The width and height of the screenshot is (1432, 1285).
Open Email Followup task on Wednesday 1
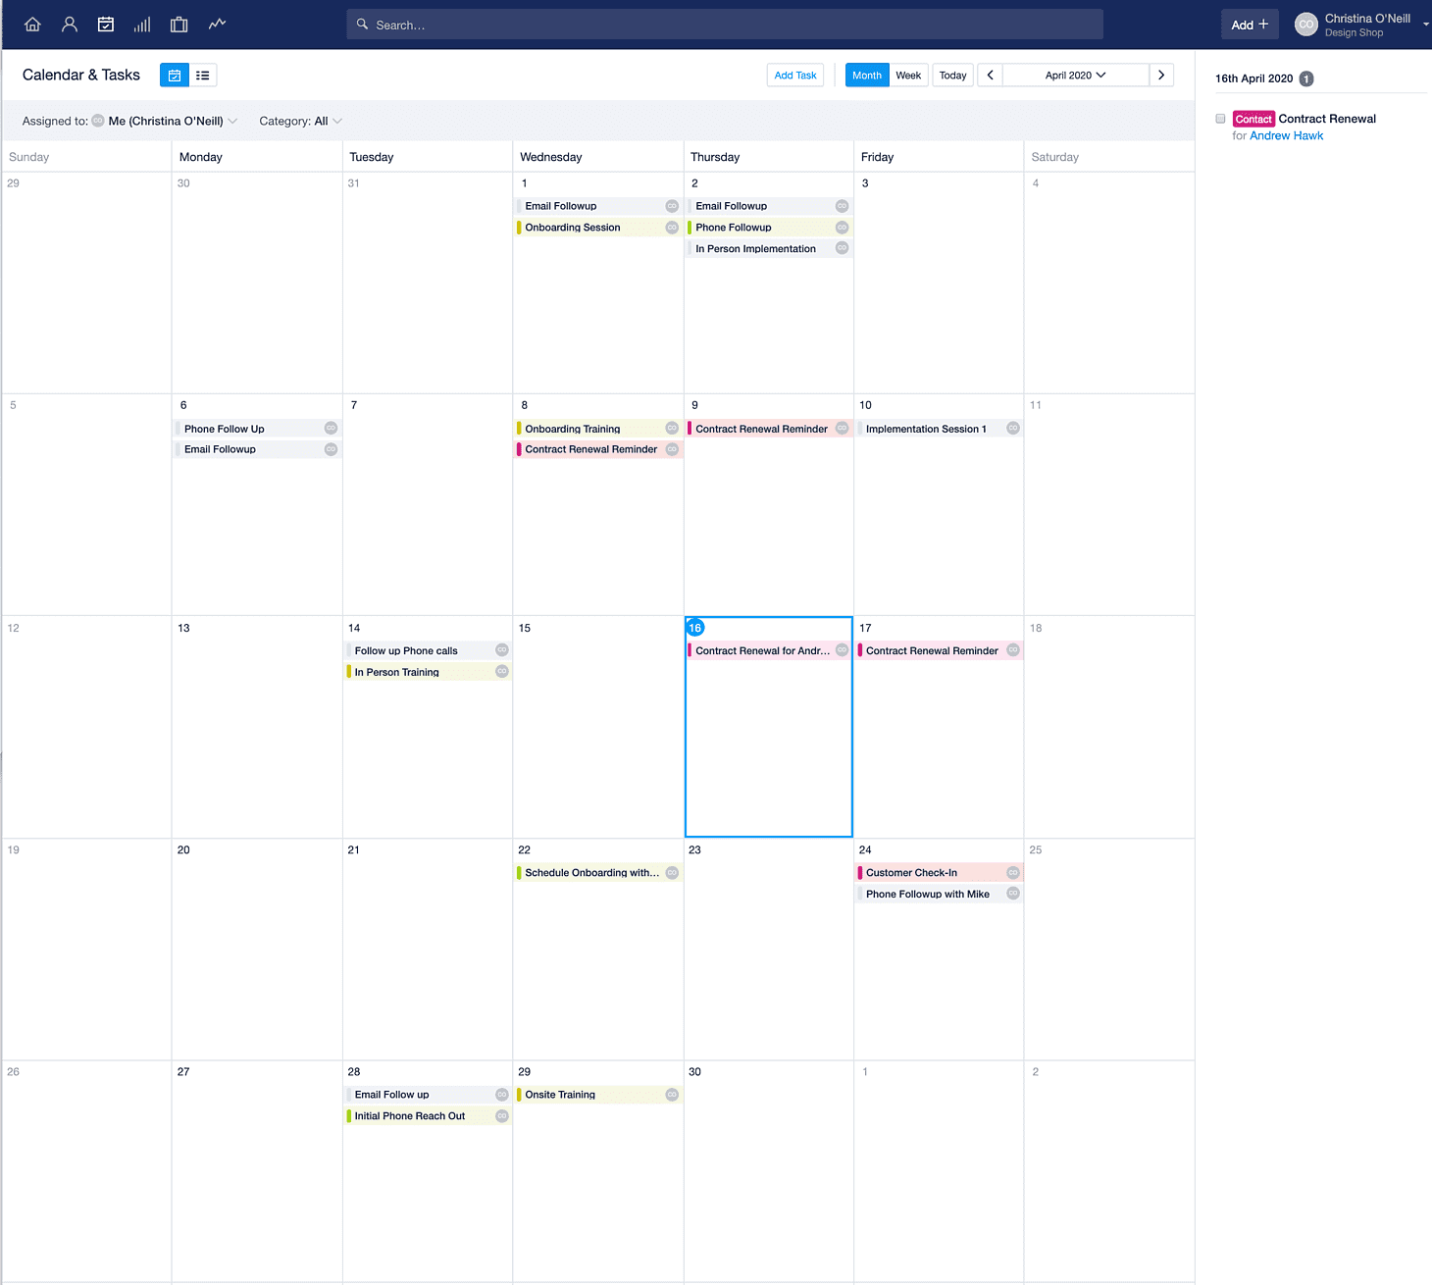598,206
